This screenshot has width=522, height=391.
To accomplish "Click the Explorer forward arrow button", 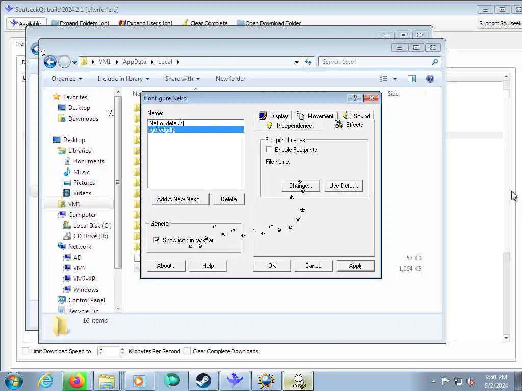I will point(64,62).
